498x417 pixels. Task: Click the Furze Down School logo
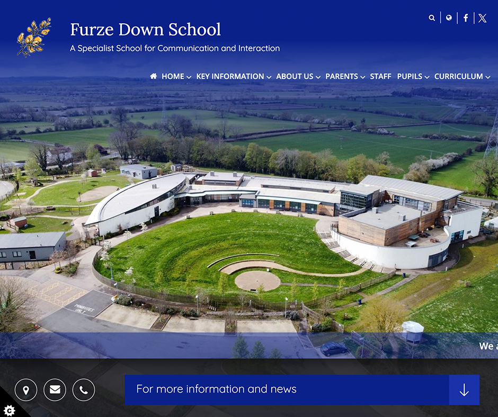(x=34, y=37)
